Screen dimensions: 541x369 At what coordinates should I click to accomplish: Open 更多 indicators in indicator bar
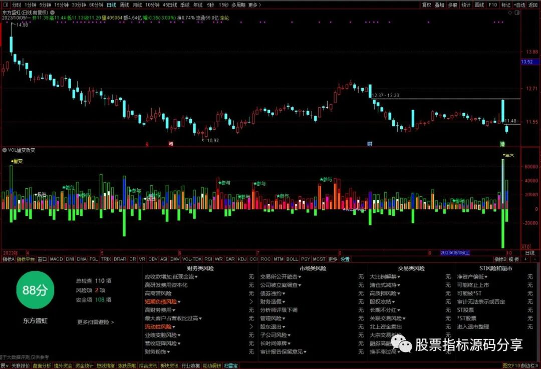[333, 259]
